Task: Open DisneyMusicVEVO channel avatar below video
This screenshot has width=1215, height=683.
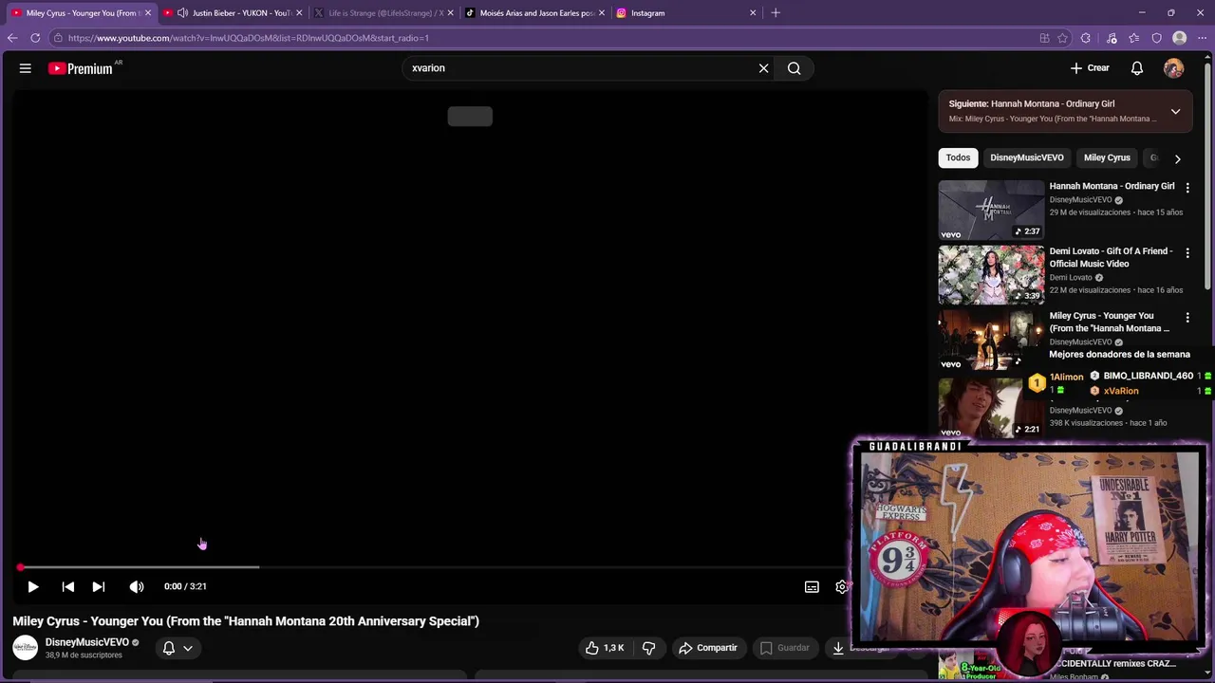Action: (x=26, y=648)
